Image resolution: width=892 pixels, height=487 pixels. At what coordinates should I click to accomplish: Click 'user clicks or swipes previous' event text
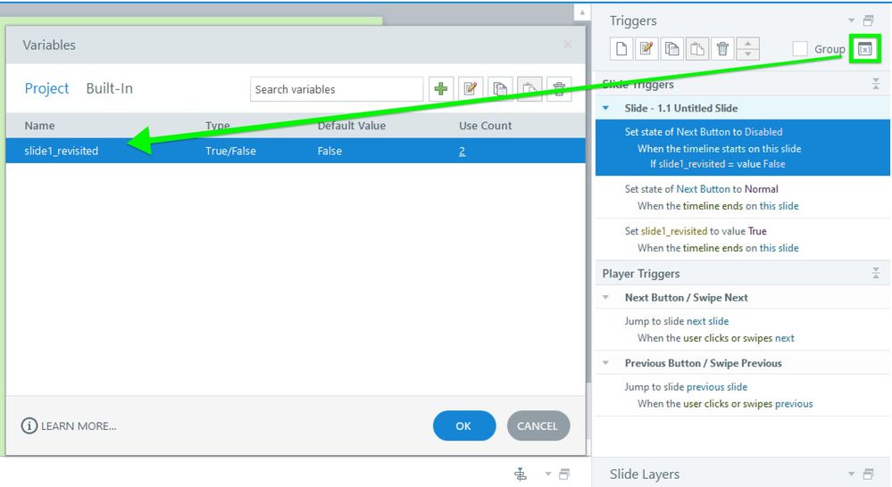pos(748,404)
